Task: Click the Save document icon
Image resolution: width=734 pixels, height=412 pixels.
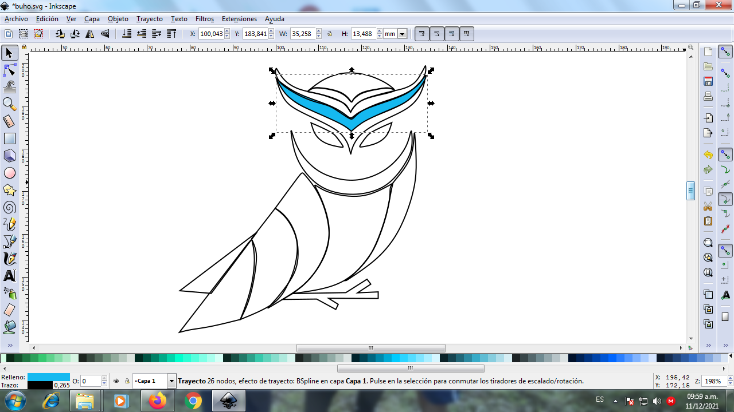Action: coord(708,81)
